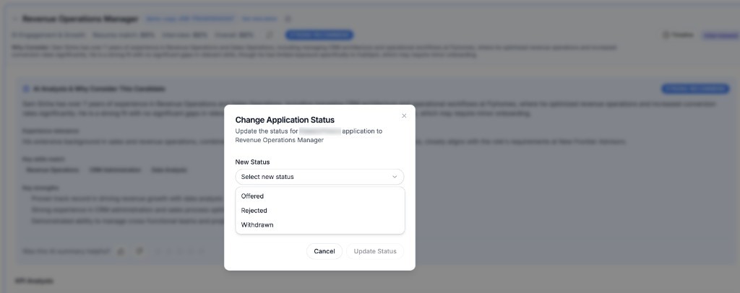740x293 pixels.
Task: Click the Update Status button
Action: [375, 251]
